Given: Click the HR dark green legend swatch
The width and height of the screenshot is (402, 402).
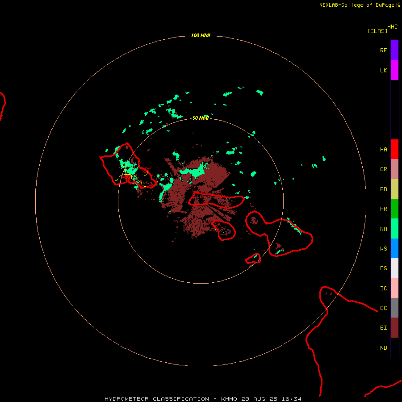Looking at the screenshot, I should (394, 209).
